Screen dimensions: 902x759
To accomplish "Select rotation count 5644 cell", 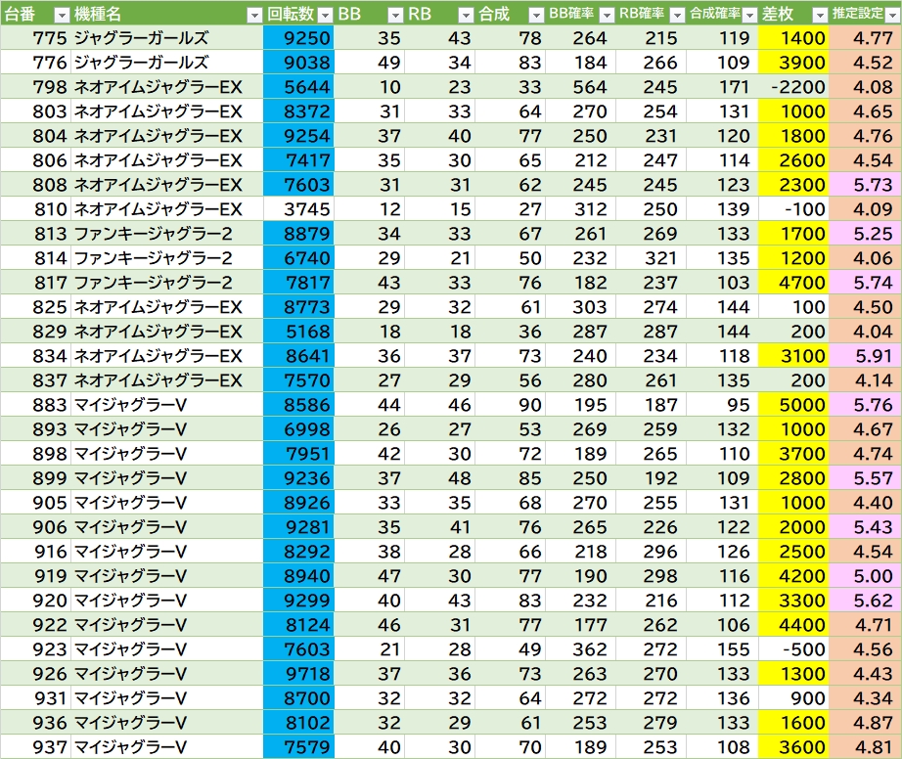I will [298, 87].
